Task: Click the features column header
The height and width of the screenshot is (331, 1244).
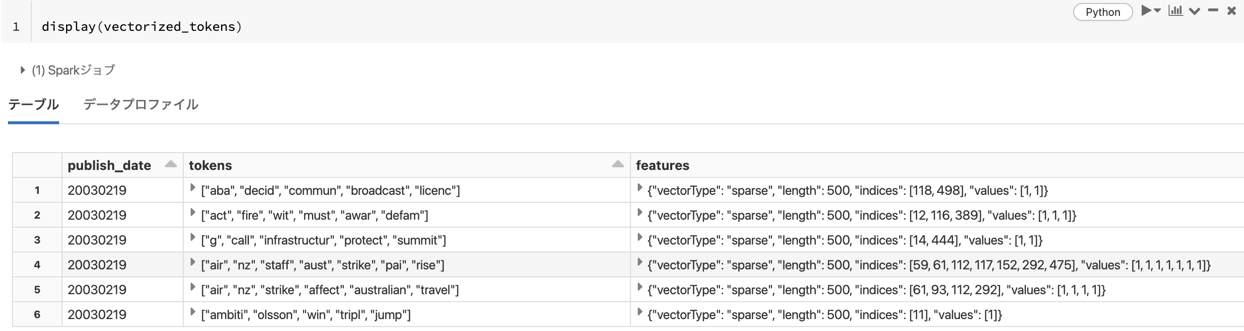Action: 662,165
